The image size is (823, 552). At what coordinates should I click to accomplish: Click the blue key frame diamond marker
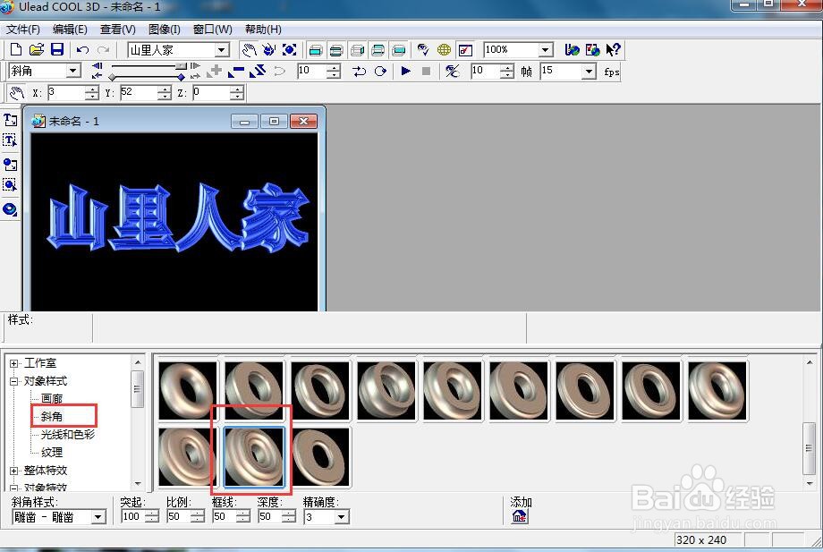181,77
